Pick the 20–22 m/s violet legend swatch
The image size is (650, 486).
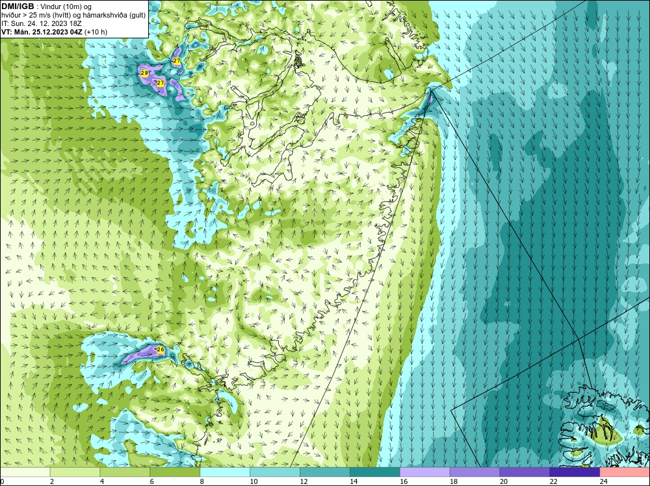click(525, 472)
